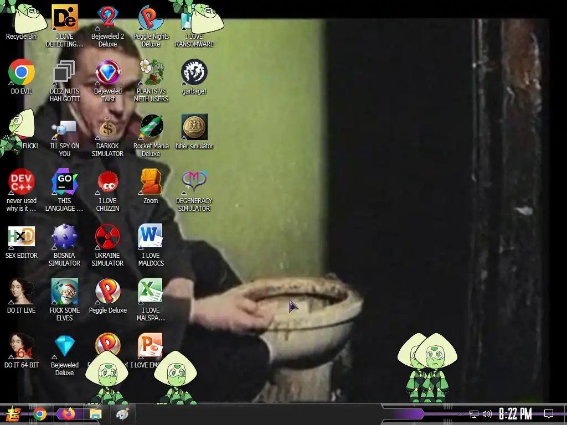Viewport: 567px width, 425px height.
Task: Open Firefox from the taskbar
Action: 68,414
